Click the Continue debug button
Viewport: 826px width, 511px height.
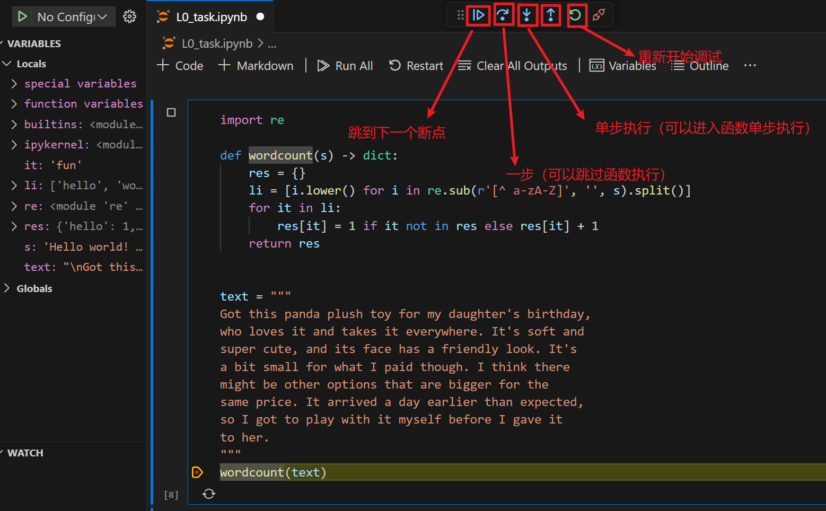[x=478, y=15]
